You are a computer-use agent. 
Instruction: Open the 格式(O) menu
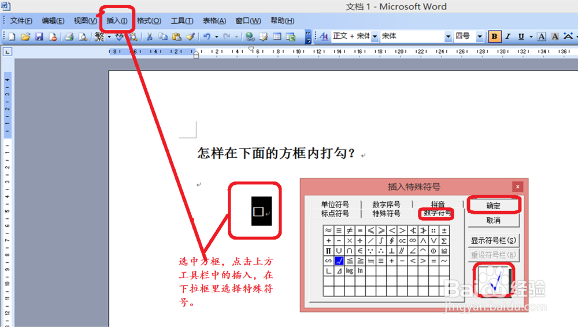[x=149, y=21]
